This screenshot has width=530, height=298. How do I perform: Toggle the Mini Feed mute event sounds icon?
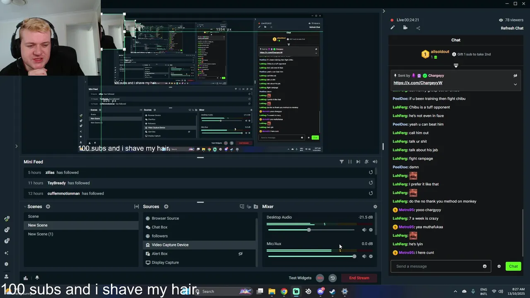click(366, 162)
